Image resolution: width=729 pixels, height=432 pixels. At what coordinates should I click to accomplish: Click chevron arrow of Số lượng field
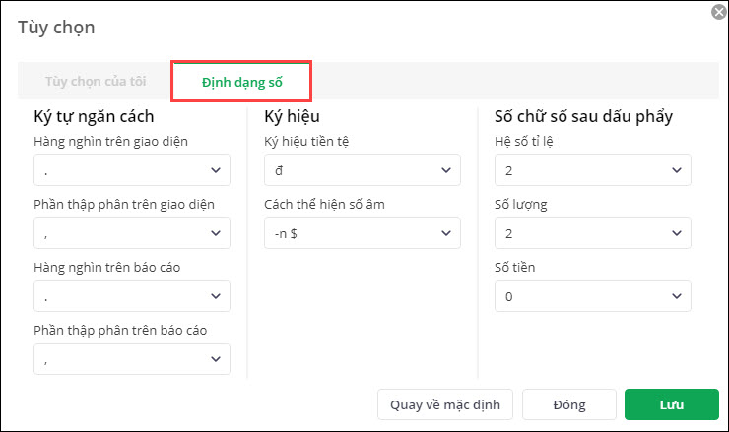point(677,233)
